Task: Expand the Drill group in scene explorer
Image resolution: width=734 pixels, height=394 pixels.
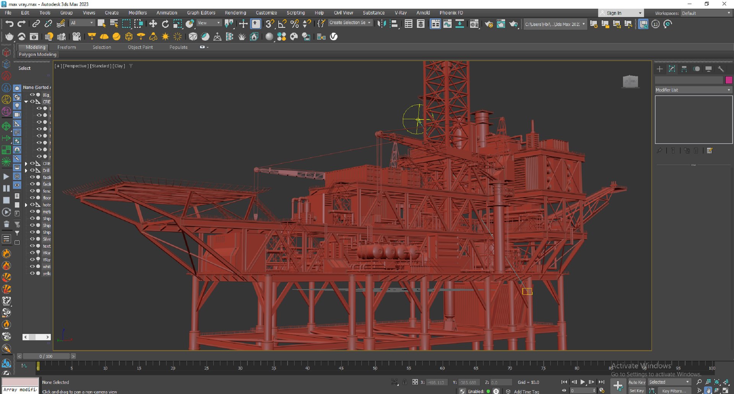Action: coord(26,171)
